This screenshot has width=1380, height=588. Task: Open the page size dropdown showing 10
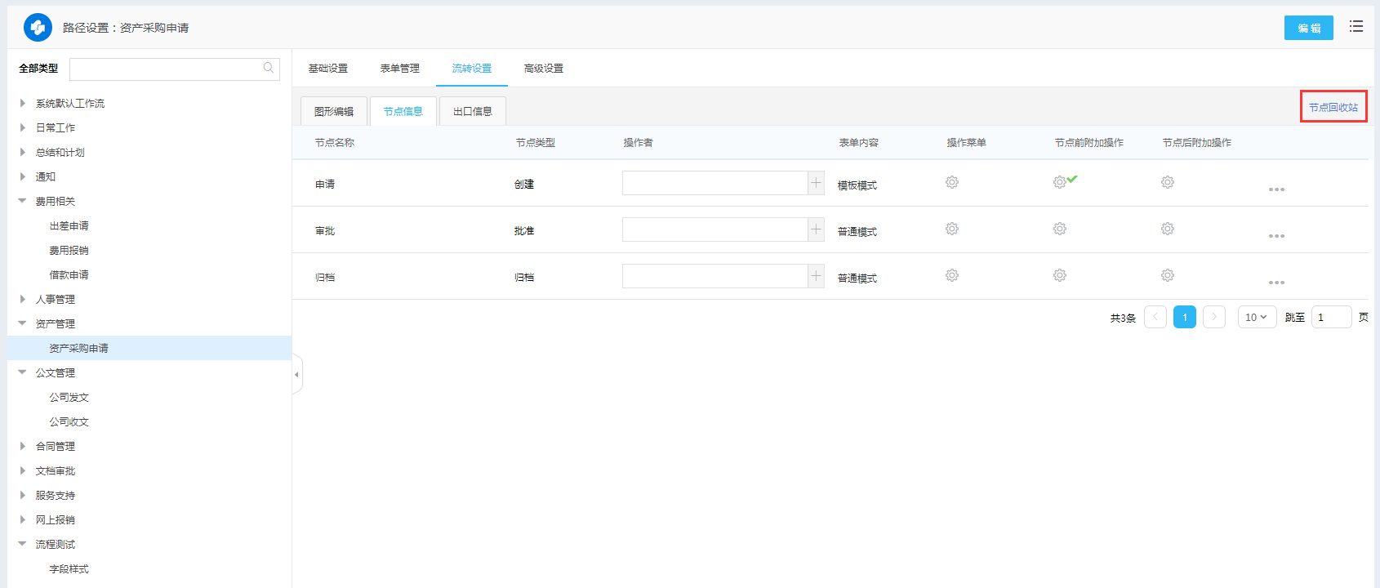pyautogui.click(x=1256, y=317)
